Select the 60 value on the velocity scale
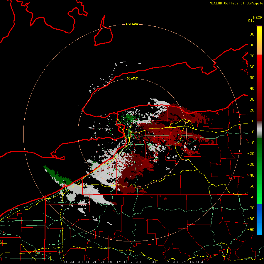Image resolution: width=264 pixels, height=264 pixels. point(252,67)
